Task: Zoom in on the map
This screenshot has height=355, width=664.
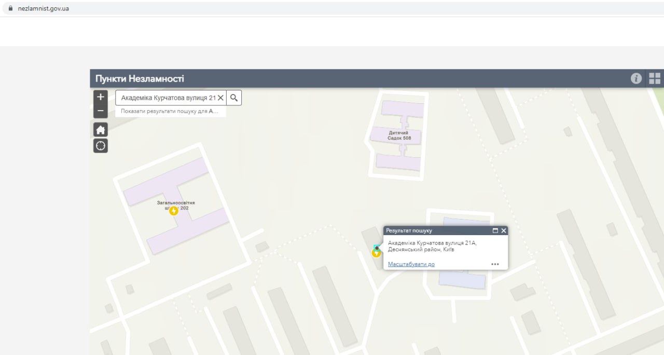Action: click(101, 97)
